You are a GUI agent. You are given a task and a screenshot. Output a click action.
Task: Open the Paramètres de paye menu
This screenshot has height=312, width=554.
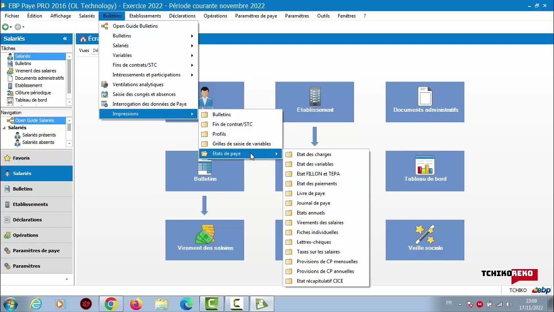click(256, 16)
